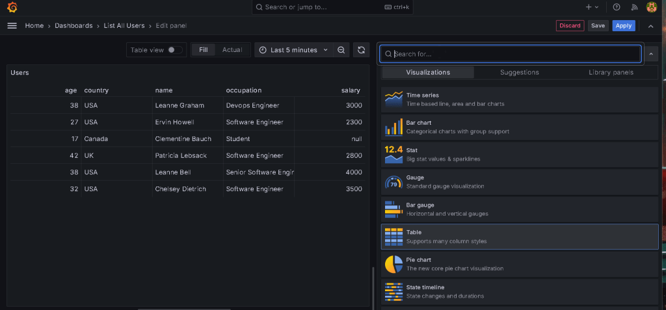
Task: Refresh the dashboard panel
Action: [361, 50]
